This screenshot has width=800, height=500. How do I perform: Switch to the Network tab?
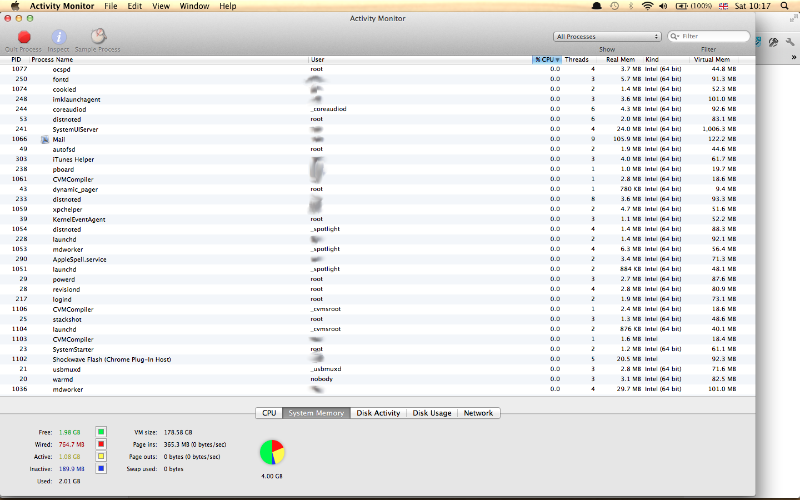[x=478, y=413]
